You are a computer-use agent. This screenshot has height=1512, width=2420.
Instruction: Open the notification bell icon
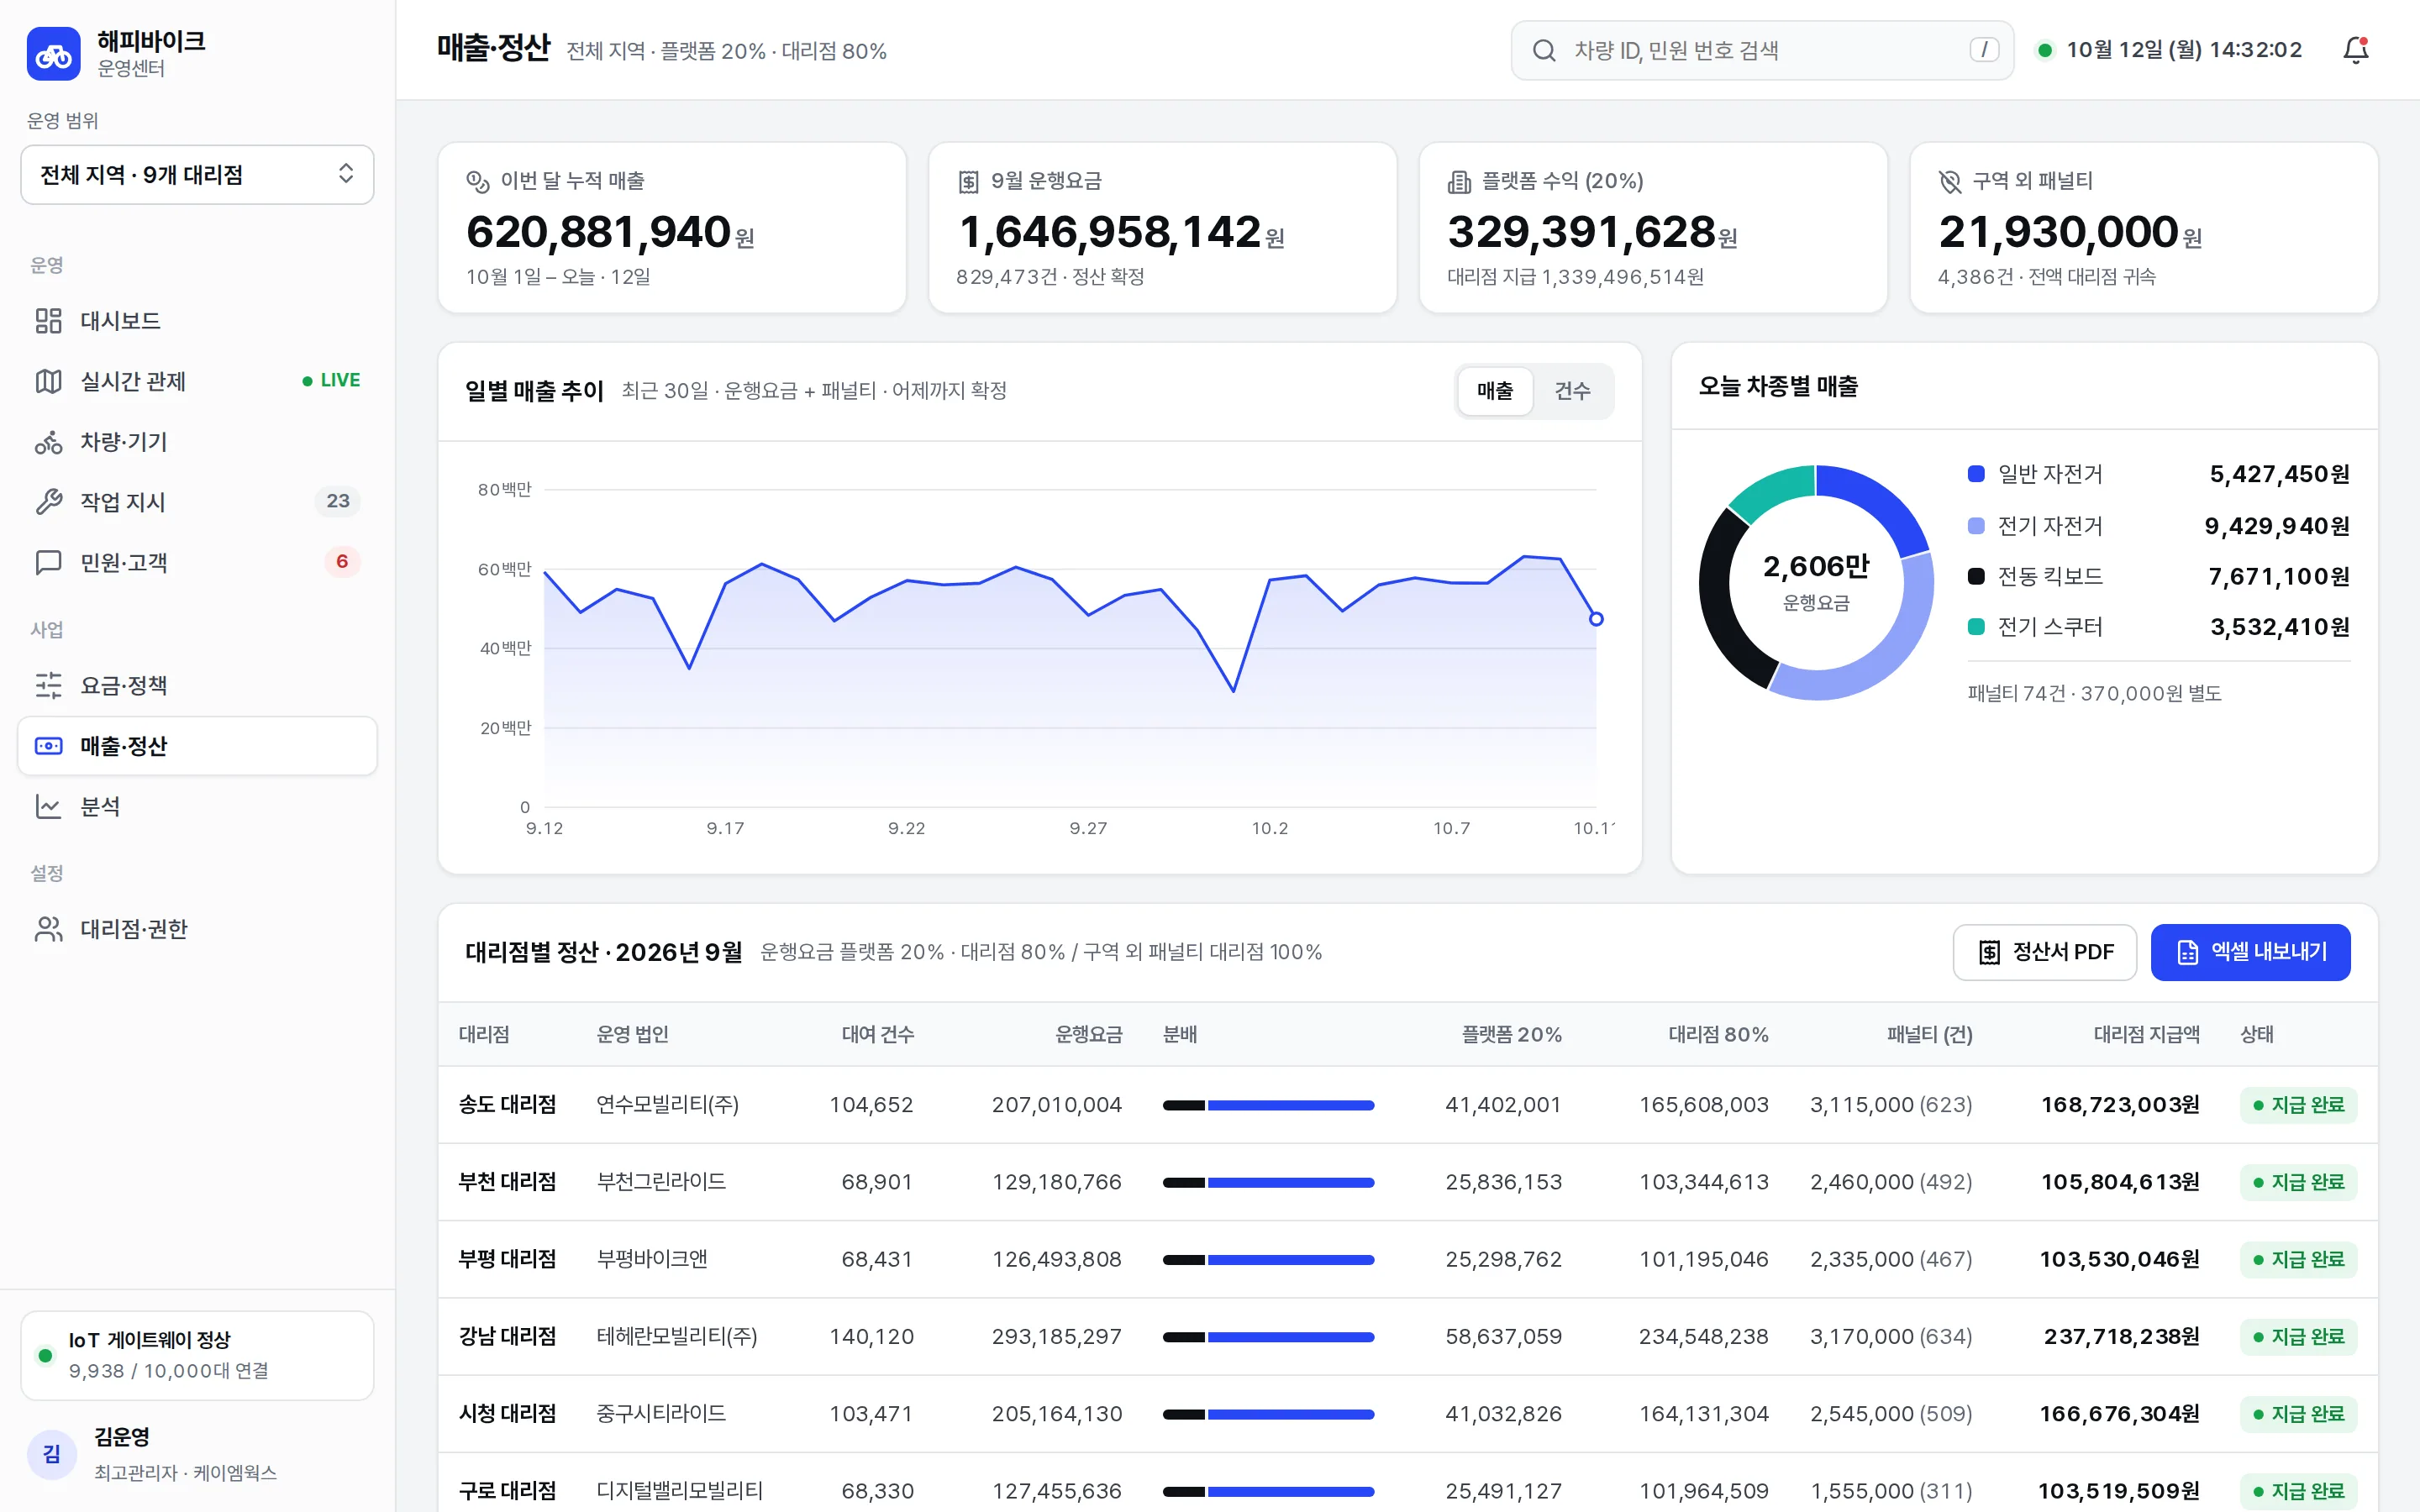coord(2356,50)
